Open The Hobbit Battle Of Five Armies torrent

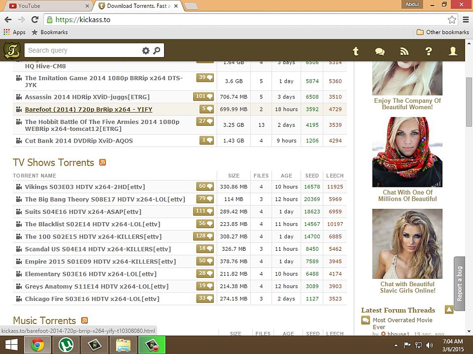click(102, 125)
